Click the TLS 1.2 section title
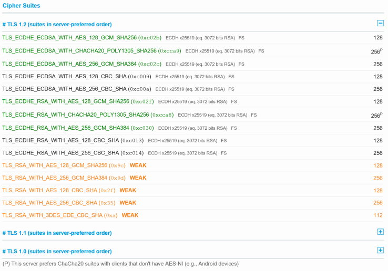Viewport: 388px width, 271px height. (57, 24)
